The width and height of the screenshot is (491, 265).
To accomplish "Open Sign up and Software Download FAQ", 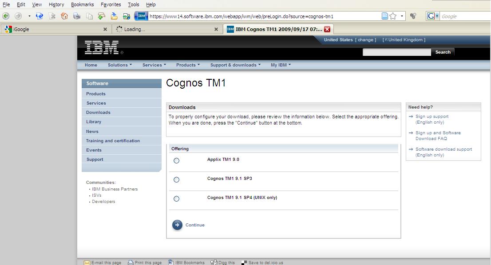I will click(438, 136).
